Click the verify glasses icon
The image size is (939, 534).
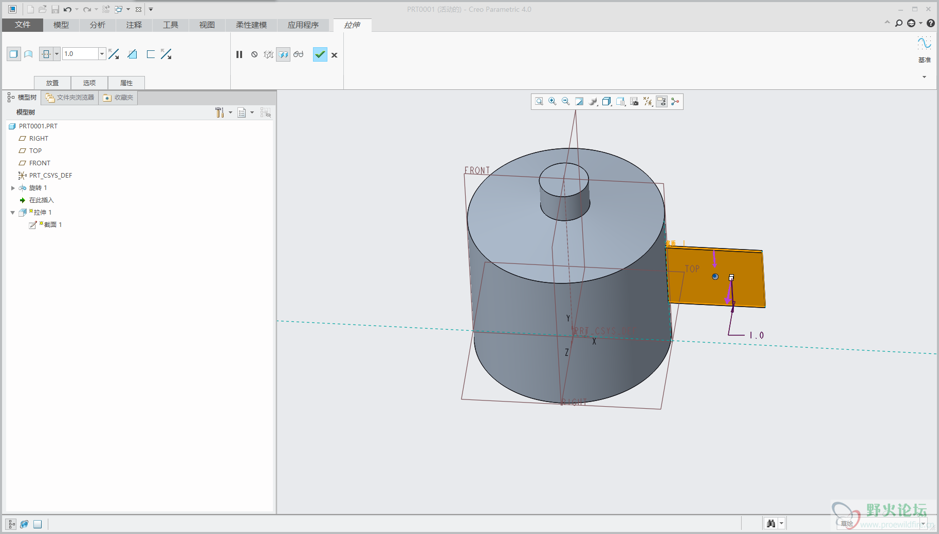[299, 54]
